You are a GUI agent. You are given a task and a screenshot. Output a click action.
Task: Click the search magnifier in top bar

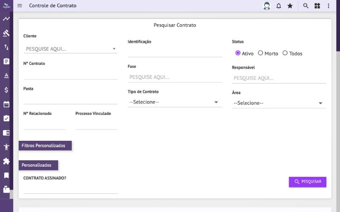pyautogui.click(x=306, y=6)
